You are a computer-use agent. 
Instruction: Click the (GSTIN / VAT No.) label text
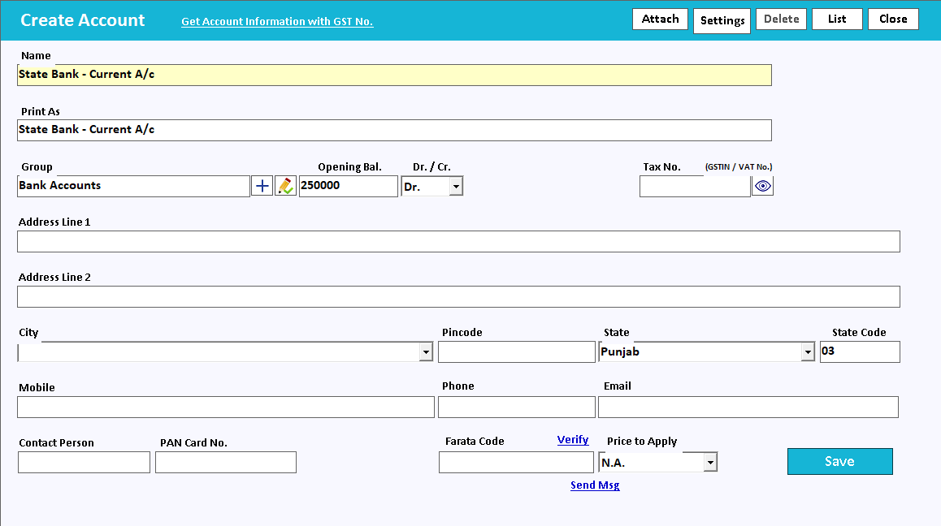click(x=739, y=166)
